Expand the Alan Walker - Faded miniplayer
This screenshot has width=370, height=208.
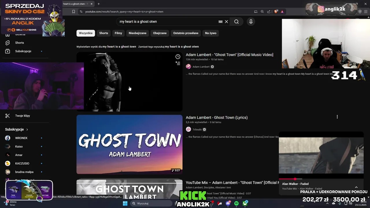356,187
